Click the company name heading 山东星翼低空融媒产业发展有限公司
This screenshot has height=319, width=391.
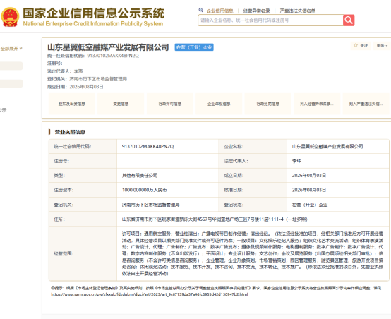click(108, 47)
